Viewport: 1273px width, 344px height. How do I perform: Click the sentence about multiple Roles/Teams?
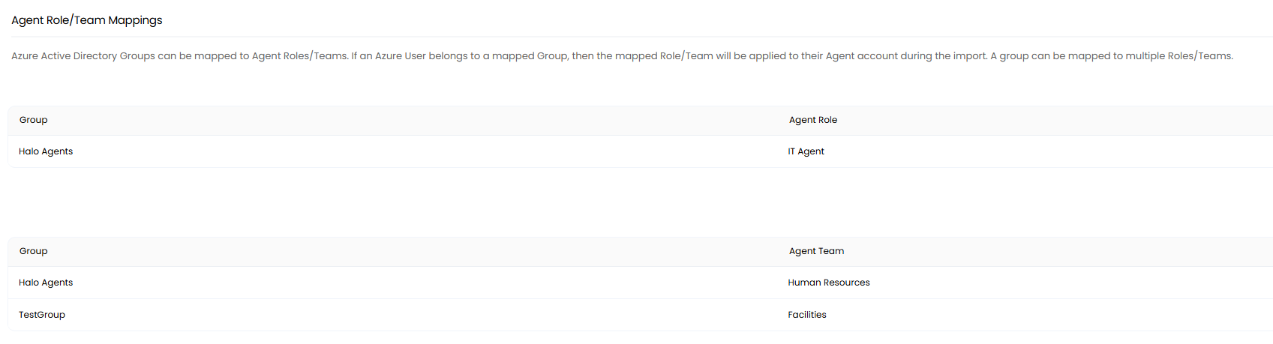point(1112,56)
